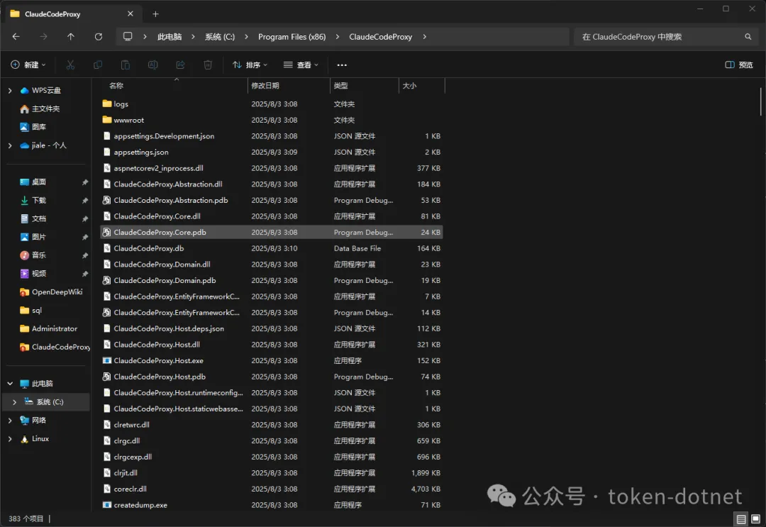Open a new tab with plus button
The width and height of the screenshot is (766, 527).
coord(155,14)
